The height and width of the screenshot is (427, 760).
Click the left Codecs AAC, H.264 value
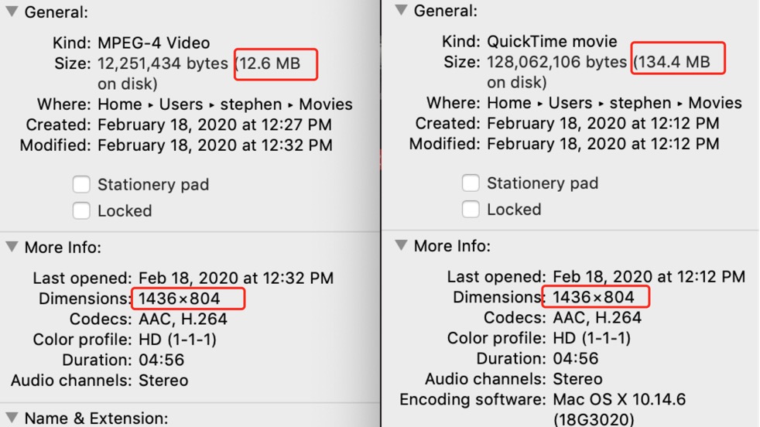click(183, 319)
